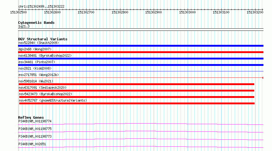Open nsv4052767 (gnomADStructuralVariants) label

pos(53,100)
